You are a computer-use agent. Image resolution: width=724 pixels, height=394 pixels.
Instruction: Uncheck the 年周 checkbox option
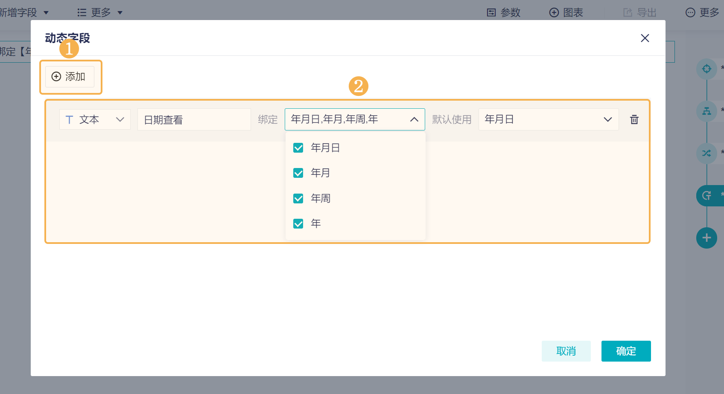pos(298,199)
